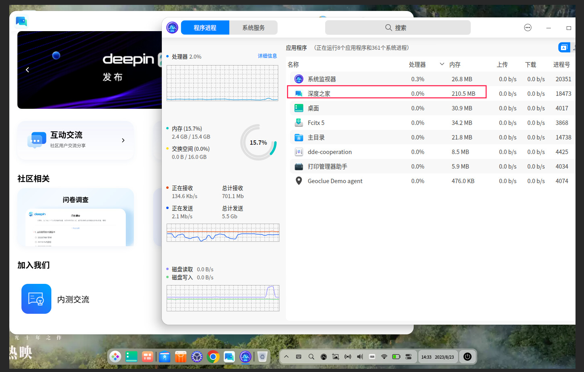Click the sort arrow on 处理器 column

pyautogui.click(x=442, y=65)
